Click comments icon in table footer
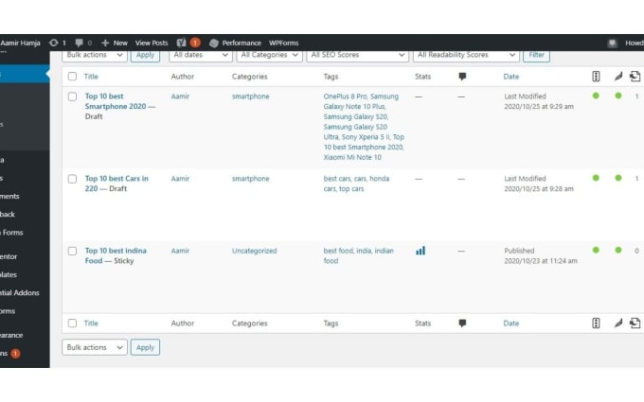Image resolution: width=644 pixels, height=402 pixels. click(462, 323)
